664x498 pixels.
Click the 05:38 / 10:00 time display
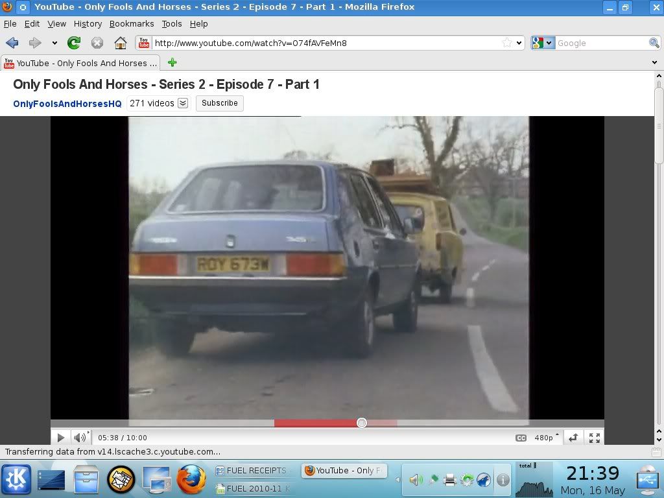pos(123,438)
